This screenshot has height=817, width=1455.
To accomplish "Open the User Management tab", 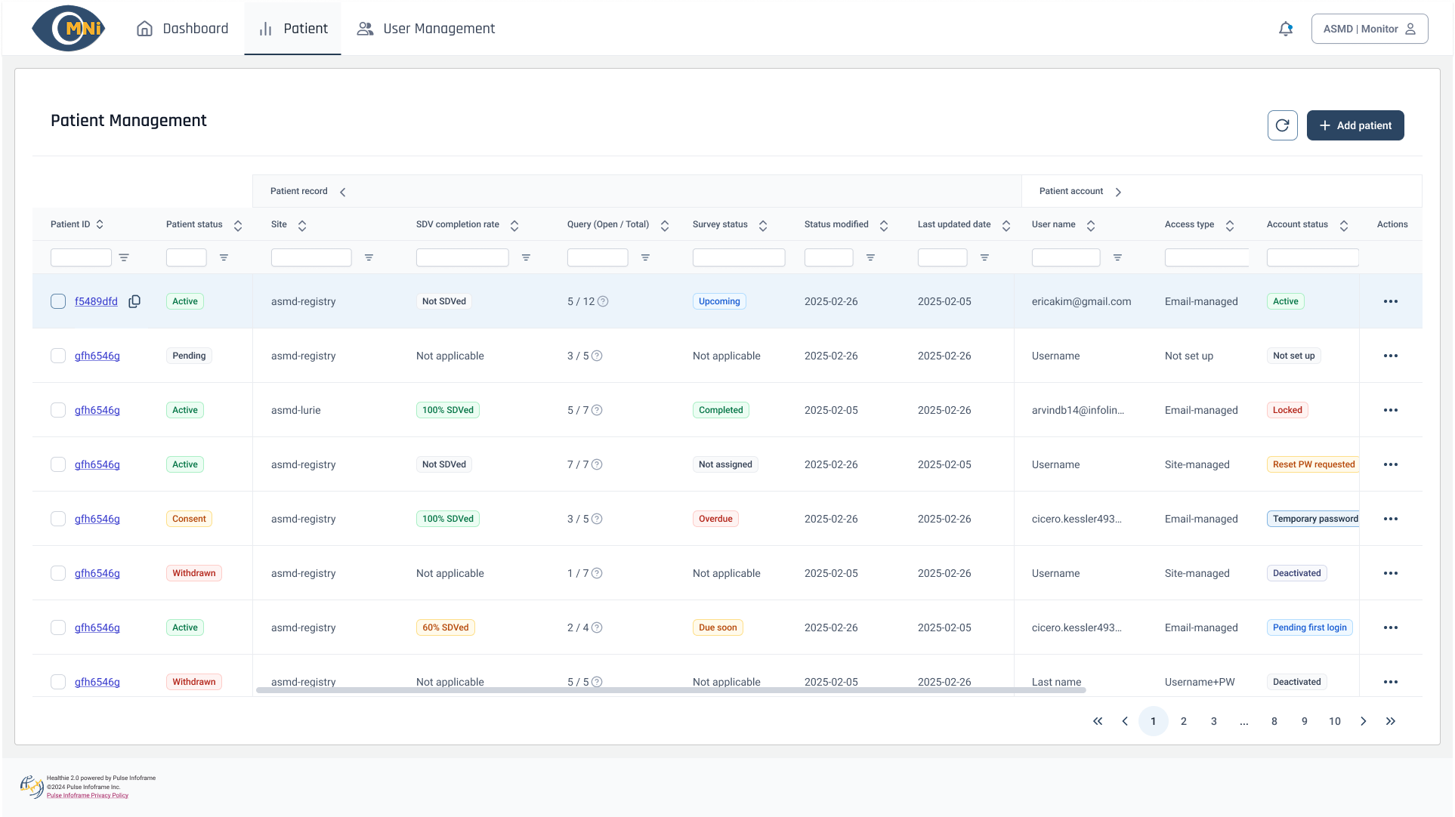I will tap(426, 29).
